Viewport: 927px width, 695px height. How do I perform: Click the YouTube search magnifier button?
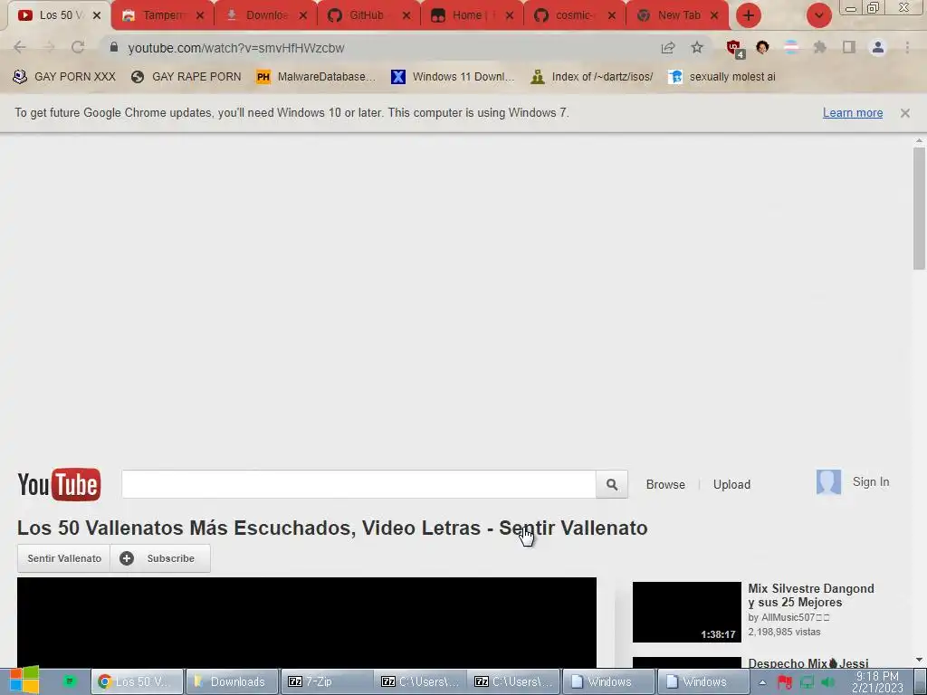tap(612, 485)
